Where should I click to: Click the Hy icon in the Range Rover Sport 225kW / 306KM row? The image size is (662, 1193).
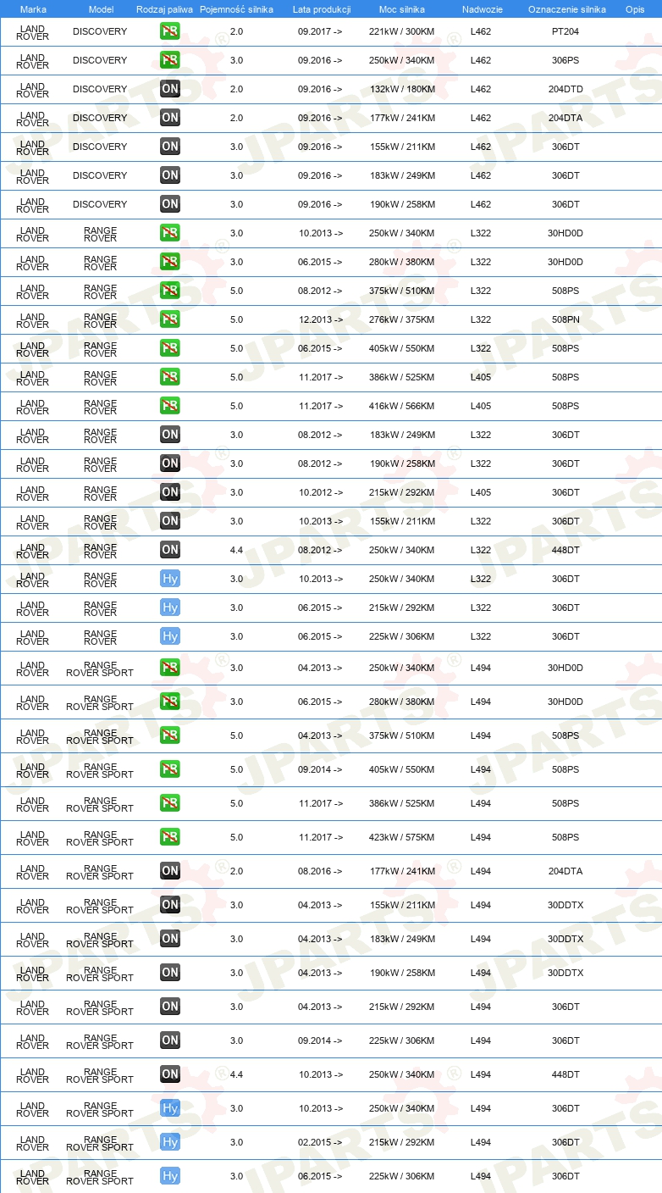pyautogui.click(x=170, y=1176)
